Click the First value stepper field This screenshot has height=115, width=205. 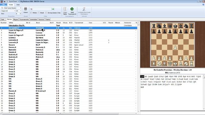click(19, 14)
